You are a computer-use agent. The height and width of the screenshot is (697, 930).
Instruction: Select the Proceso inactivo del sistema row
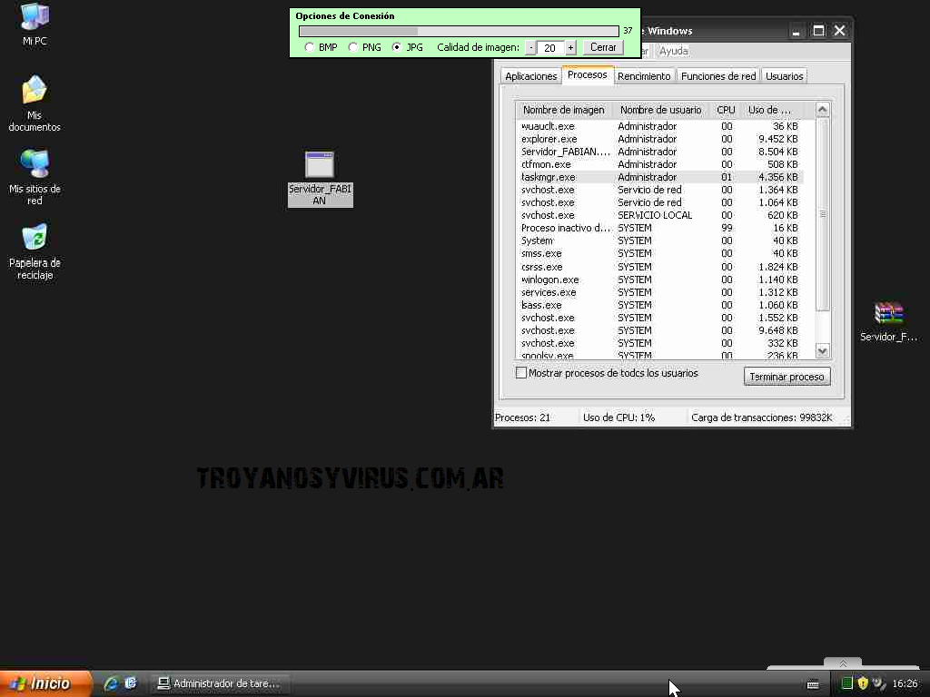pyautogui.click(x=659, y=228)
